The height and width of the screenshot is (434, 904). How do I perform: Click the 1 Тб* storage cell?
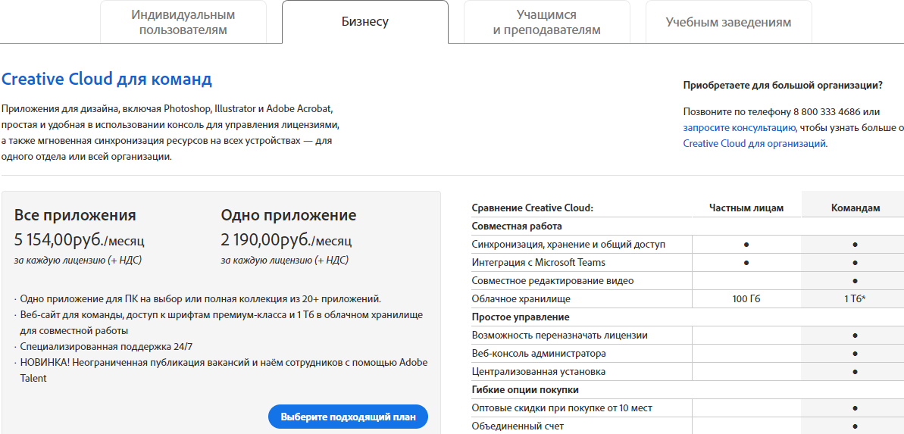coord(855,298)
